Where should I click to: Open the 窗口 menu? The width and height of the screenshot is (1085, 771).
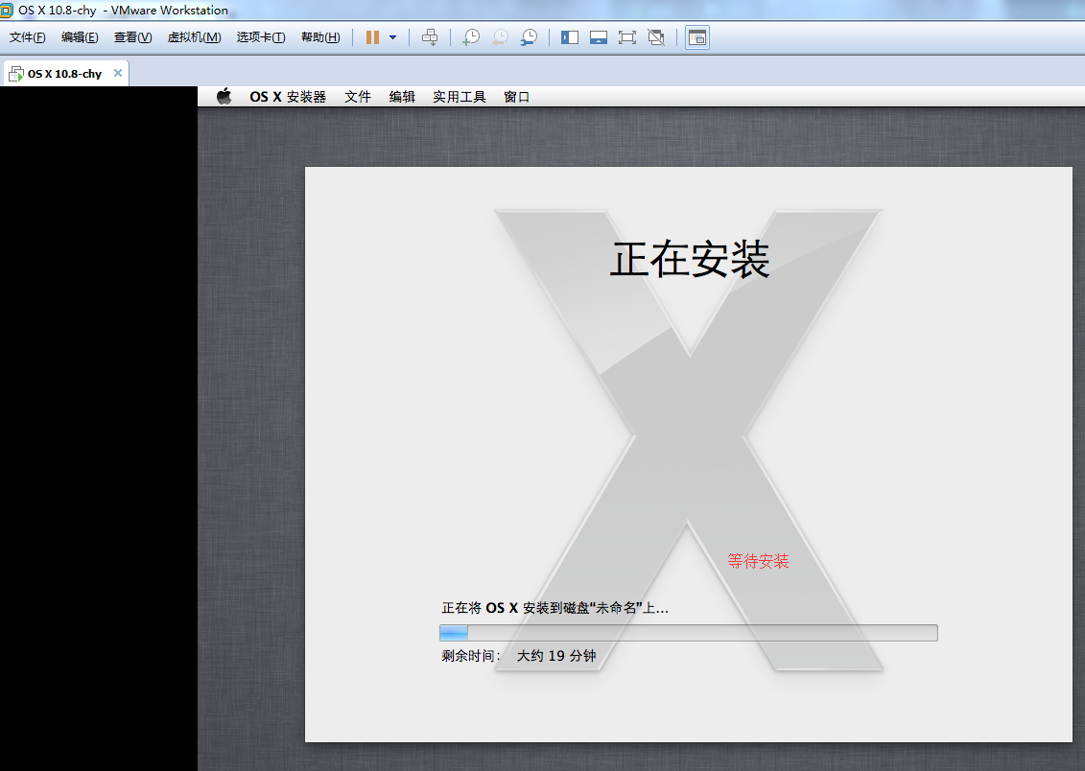click(x=516, y=97)
